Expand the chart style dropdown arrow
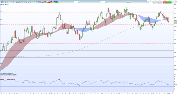This screenshot has width=177, height=94. pos(130,2)
